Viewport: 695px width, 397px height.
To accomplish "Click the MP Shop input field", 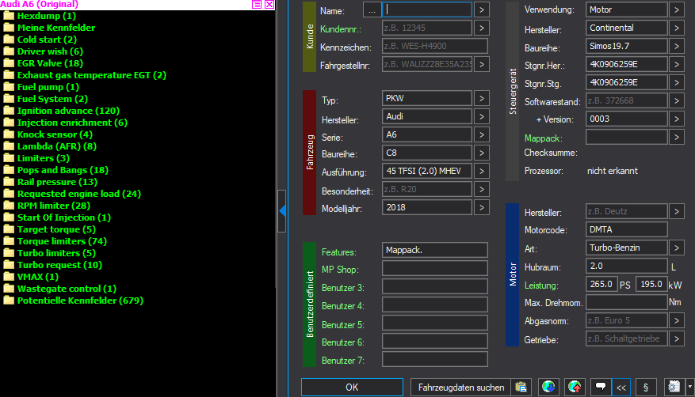I will click(435, 268).
